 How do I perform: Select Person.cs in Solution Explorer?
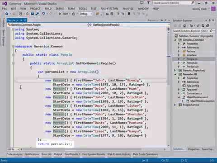[x=192, y=63]
